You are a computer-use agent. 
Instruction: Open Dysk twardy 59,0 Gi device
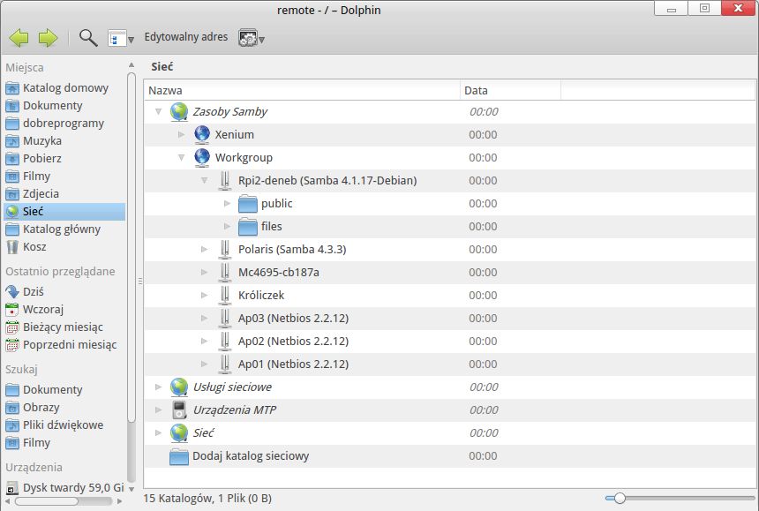point(64,488)
